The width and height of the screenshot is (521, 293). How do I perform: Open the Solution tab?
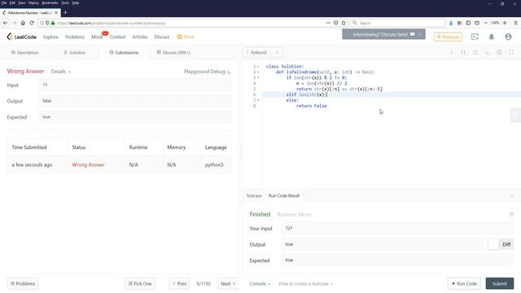pyautogui.click(x=74, y=52)
